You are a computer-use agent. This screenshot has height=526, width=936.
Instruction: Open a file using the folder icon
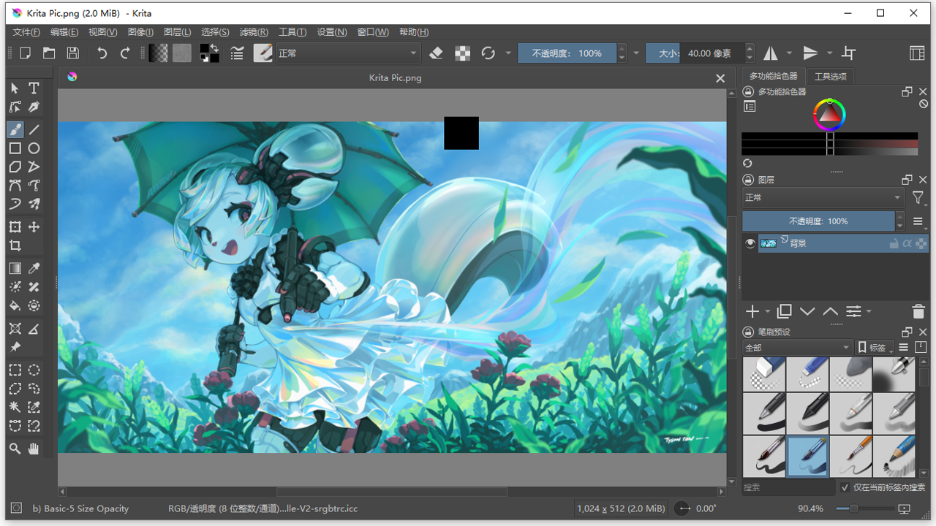coord(49,53)
